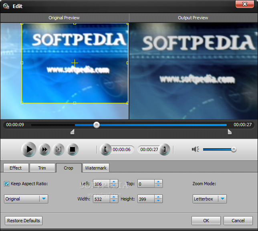Click the Stop playback button
This screenshot has height=231, width=258.
tap(73, 149)
